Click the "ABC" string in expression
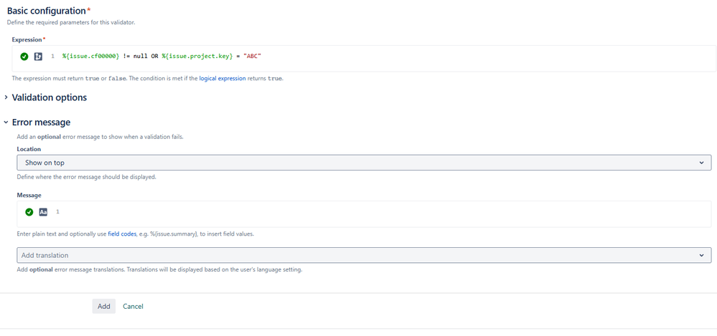 (252, 56)
